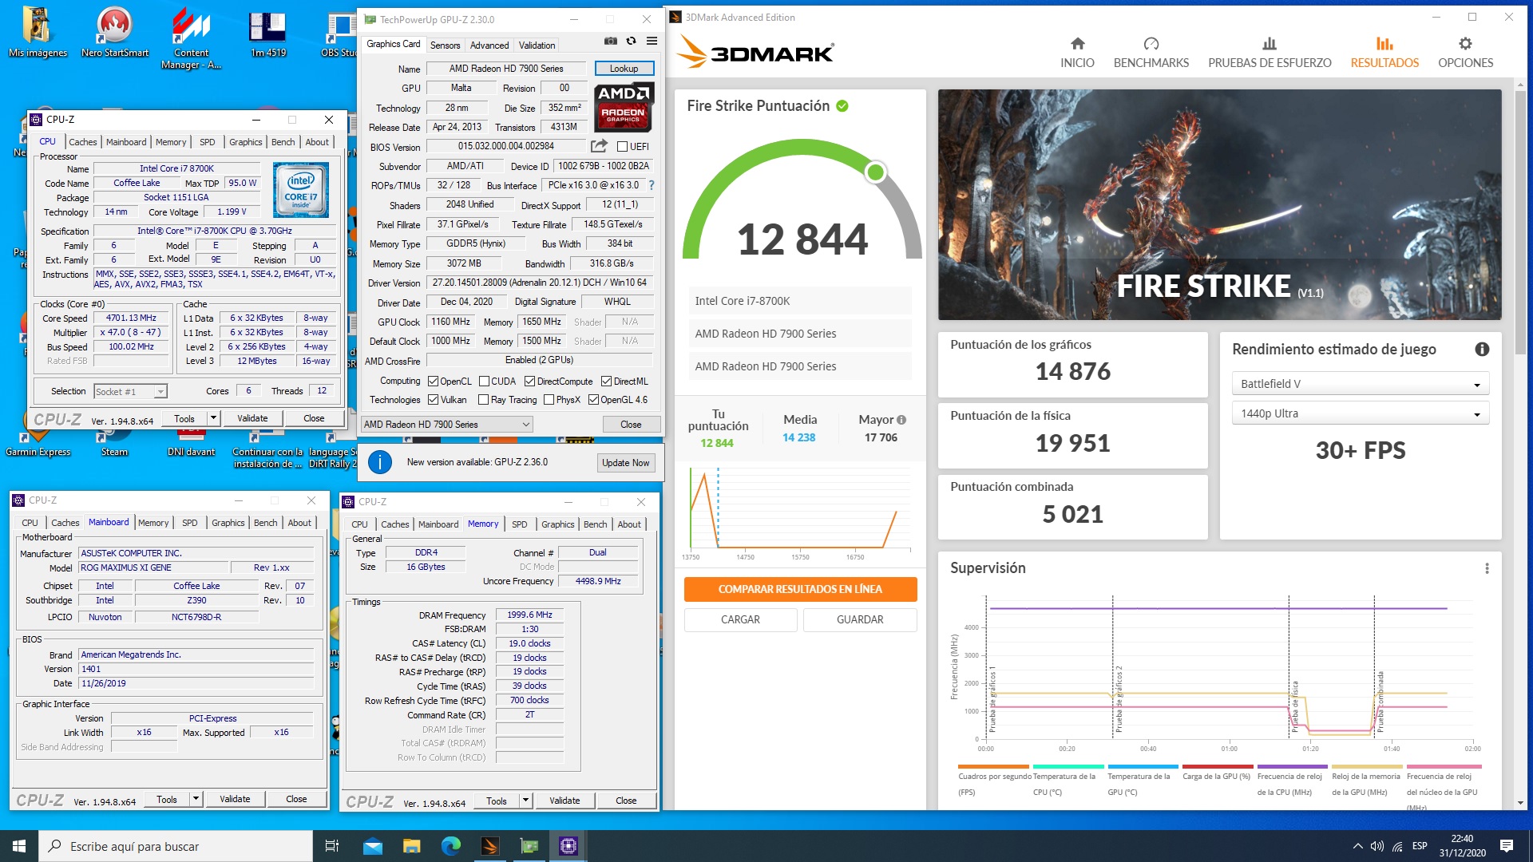
Task: Open SPD tab in CPU-Z Memory window
Action: pyautogui.click(x=520, y=524)
